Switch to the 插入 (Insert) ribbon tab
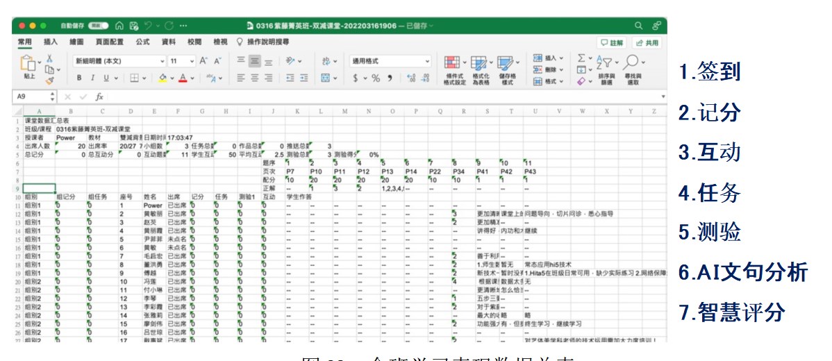The image size is (832, 361). pos(51,42)
